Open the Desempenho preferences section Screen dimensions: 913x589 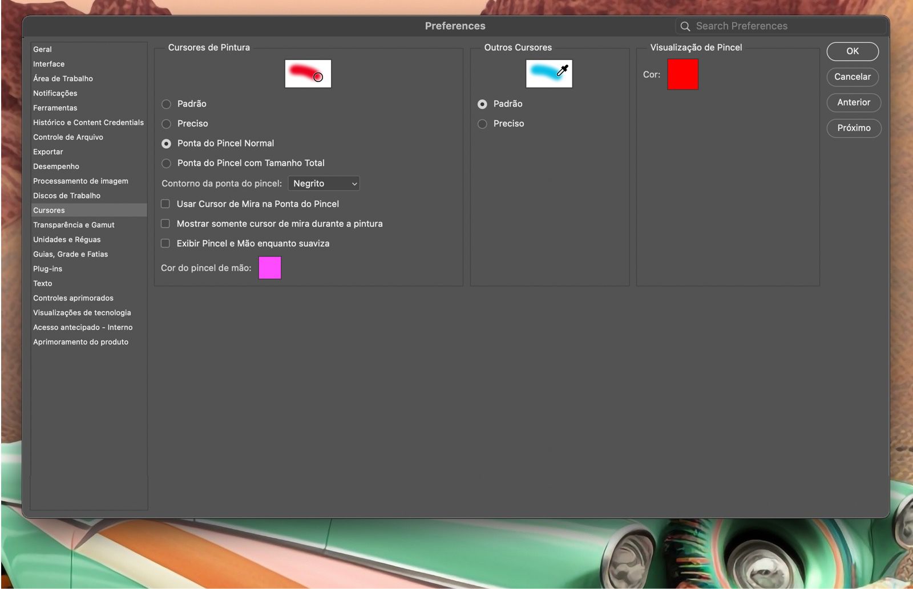[56, 166]
